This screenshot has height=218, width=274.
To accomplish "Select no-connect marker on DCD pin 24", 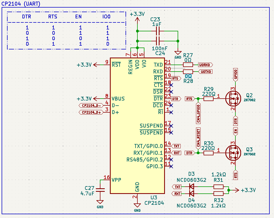I will pos(171,105).
